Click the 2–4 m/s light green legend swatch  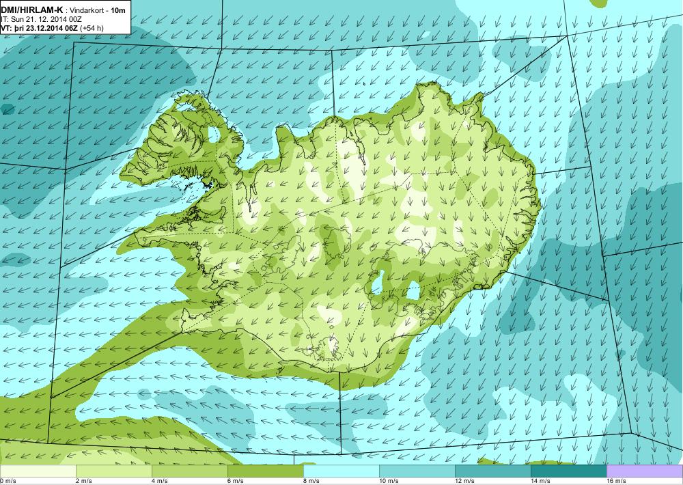[114, 471]
